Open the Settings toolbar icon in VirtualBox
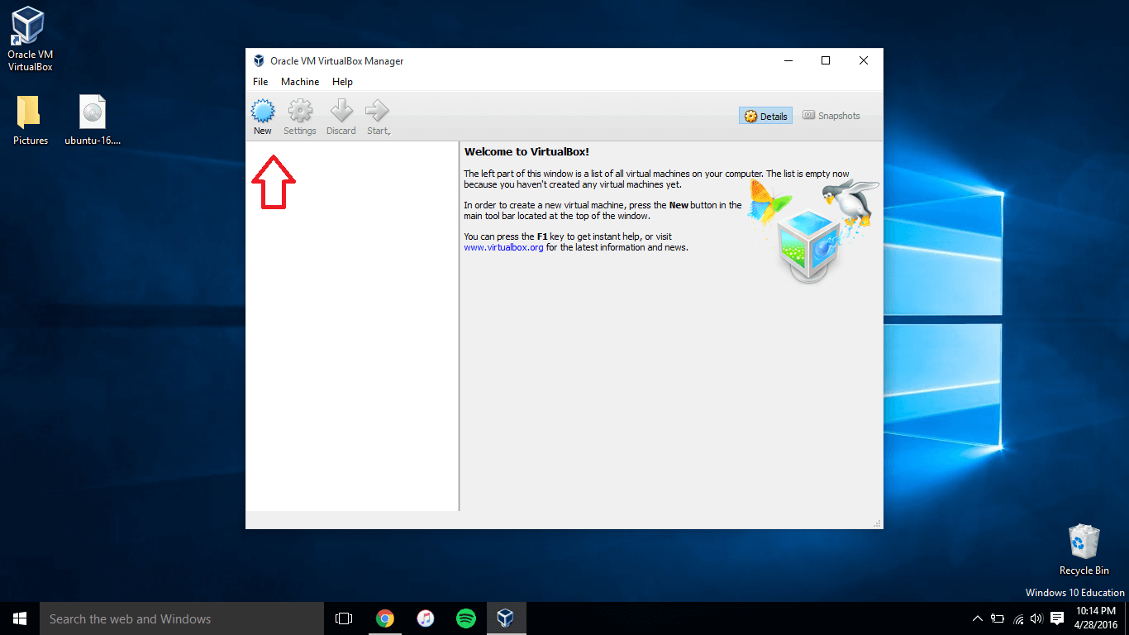 299,116
